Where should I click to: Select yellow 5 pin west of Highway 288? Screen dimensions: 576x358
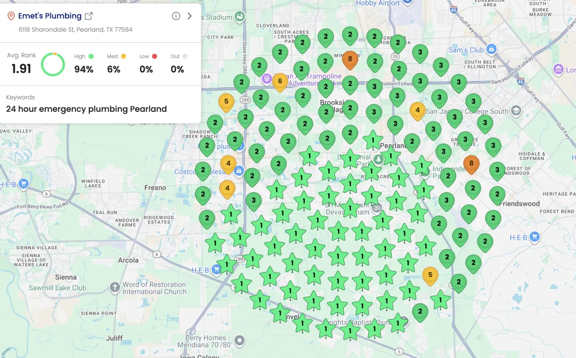[x=226, y=102]
